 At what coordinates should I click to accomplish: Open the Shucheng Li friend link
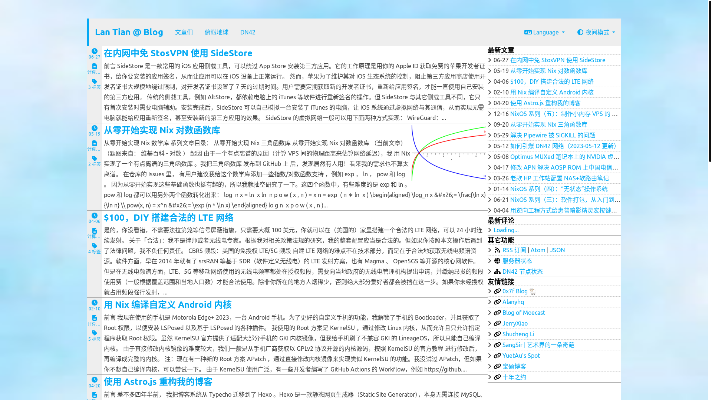pyautogui.click(x=518, y=334)
